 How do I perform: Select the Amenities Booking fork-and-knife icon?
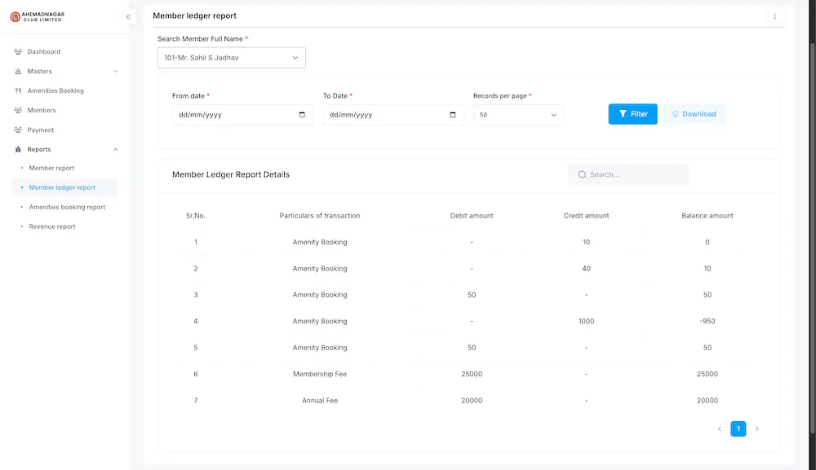(18, 90)
